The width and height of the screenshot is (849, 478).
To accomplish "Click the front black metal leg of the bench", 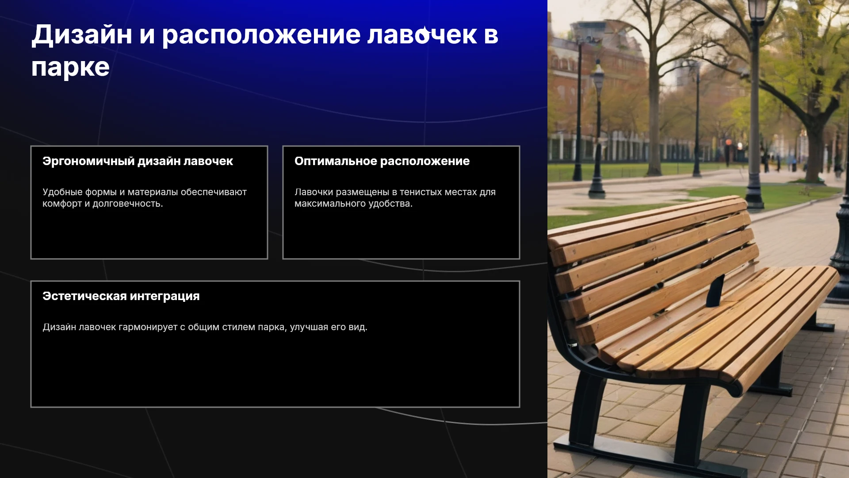I will 690,425.
